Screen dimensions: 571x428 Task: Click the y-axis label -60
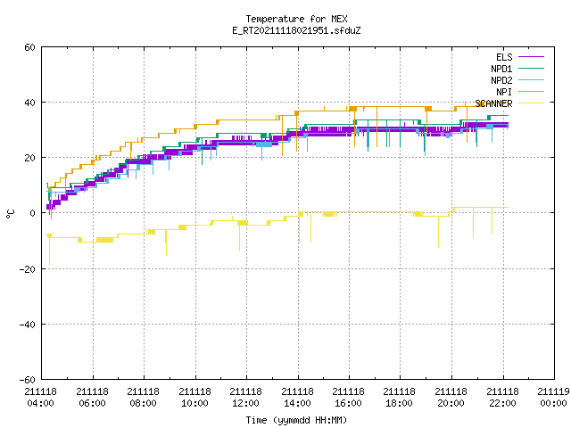click(28, 380)
